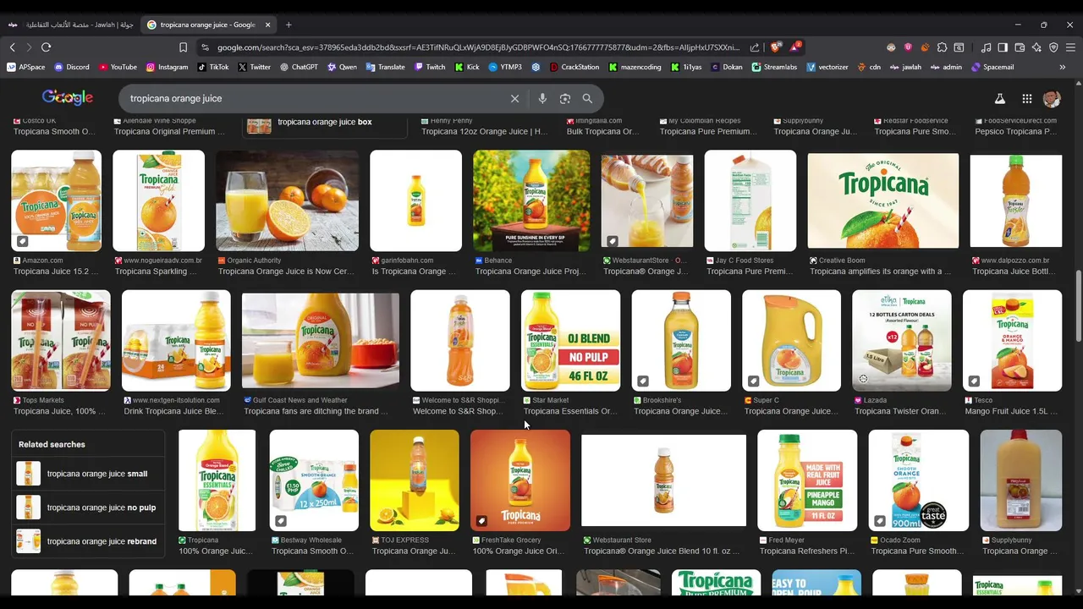Viewport: 1083px width, 609px height.
Task: Select related search tropicana orange juice no pulp
Action: click(87, 507)
